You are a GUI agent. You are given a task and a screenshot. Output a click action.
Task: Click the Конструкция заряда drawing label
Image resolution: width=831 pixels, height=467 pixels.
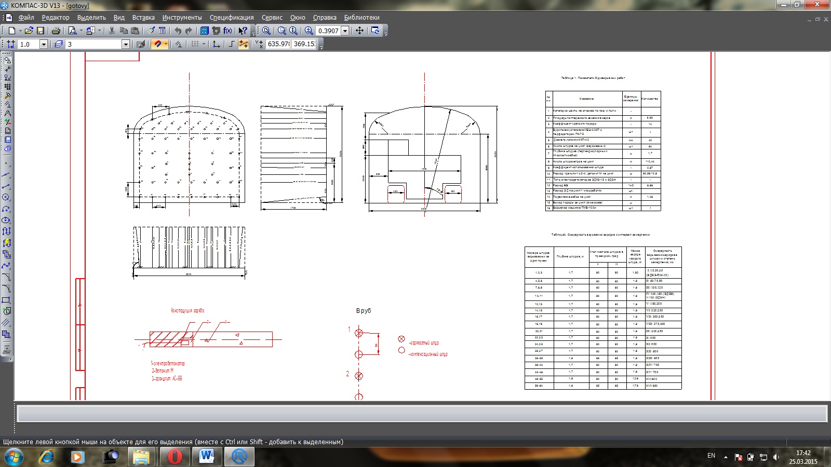point(187,310)
